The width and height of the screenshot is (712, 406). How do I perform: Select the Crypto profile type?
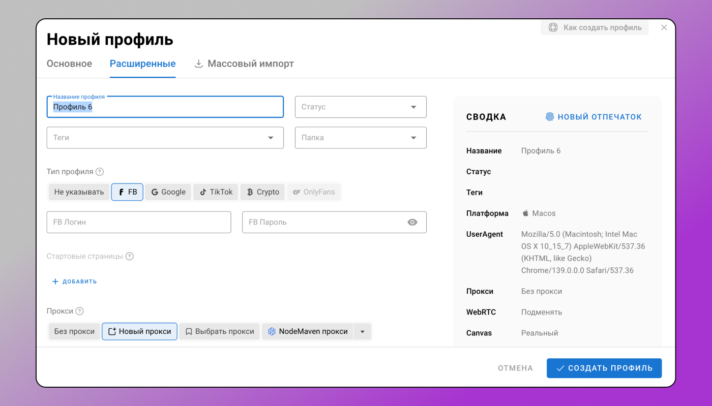pos(262,192)
